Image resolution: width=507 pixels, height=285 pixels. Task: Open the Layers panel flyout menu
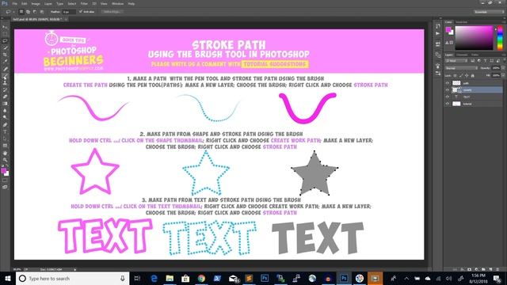coord(505,55)
